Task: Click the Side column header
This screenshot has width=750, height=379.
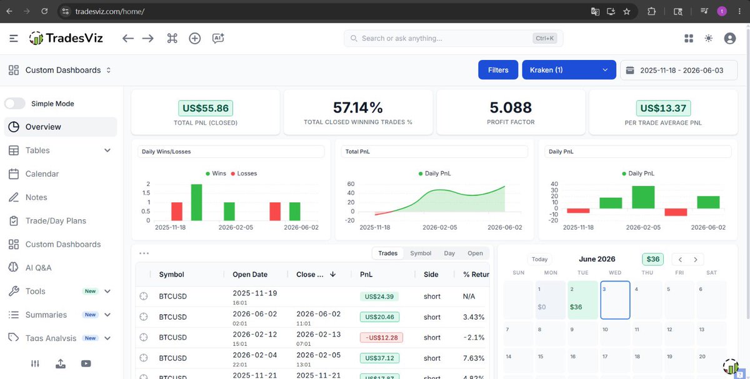Action: pyautogui.click(x=431, y=274)
